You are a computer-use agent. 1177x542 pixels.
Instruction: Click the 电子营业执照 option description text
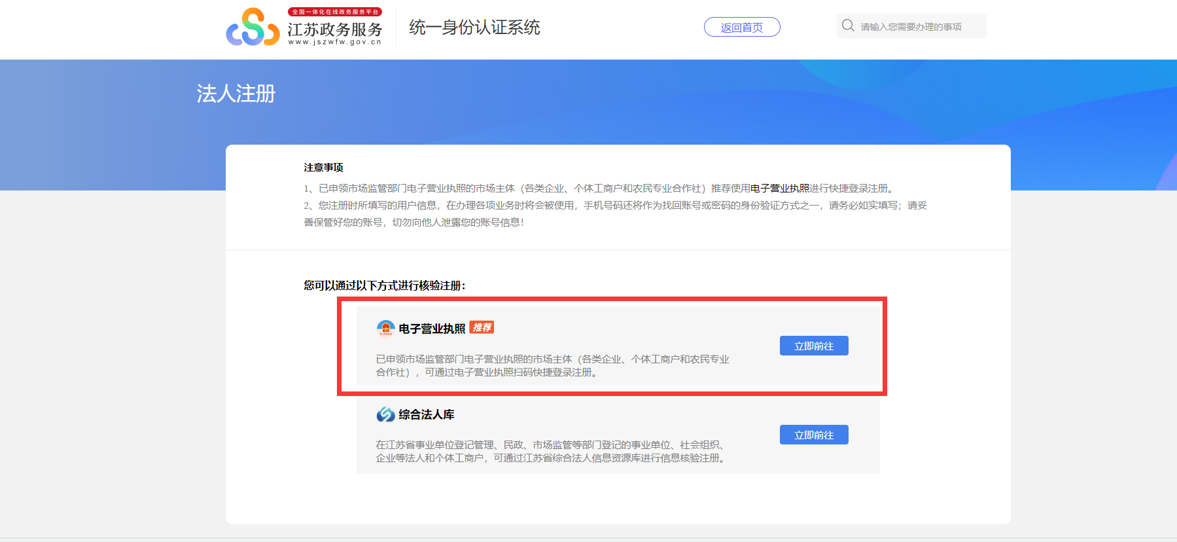tap(552, 366)
